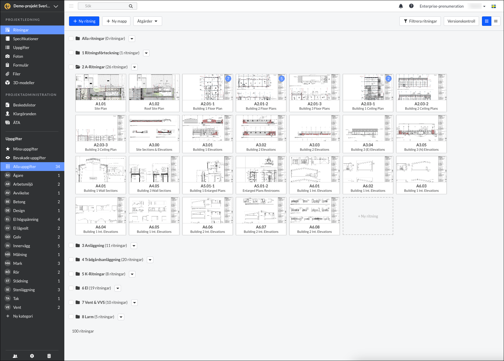This screenshot has width=504, height=361.
Task: Switch to grid view icon
Action: click(x=486, y=21)
